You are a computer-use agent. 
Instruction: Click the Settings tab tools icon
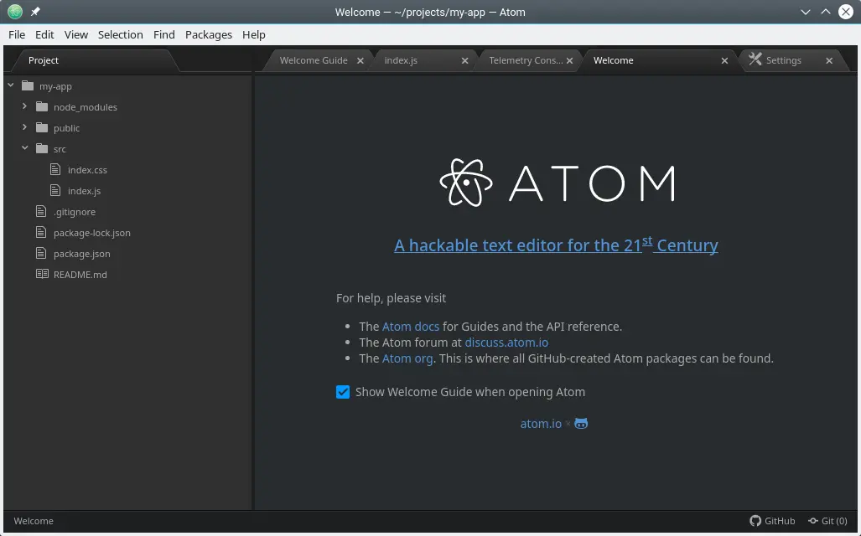click(x=755, y=59)
